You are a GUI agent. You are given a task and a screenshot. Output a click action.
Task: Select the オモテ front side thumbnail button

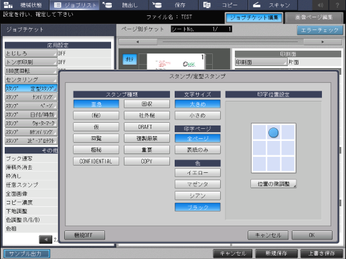[x=130, y=59]
